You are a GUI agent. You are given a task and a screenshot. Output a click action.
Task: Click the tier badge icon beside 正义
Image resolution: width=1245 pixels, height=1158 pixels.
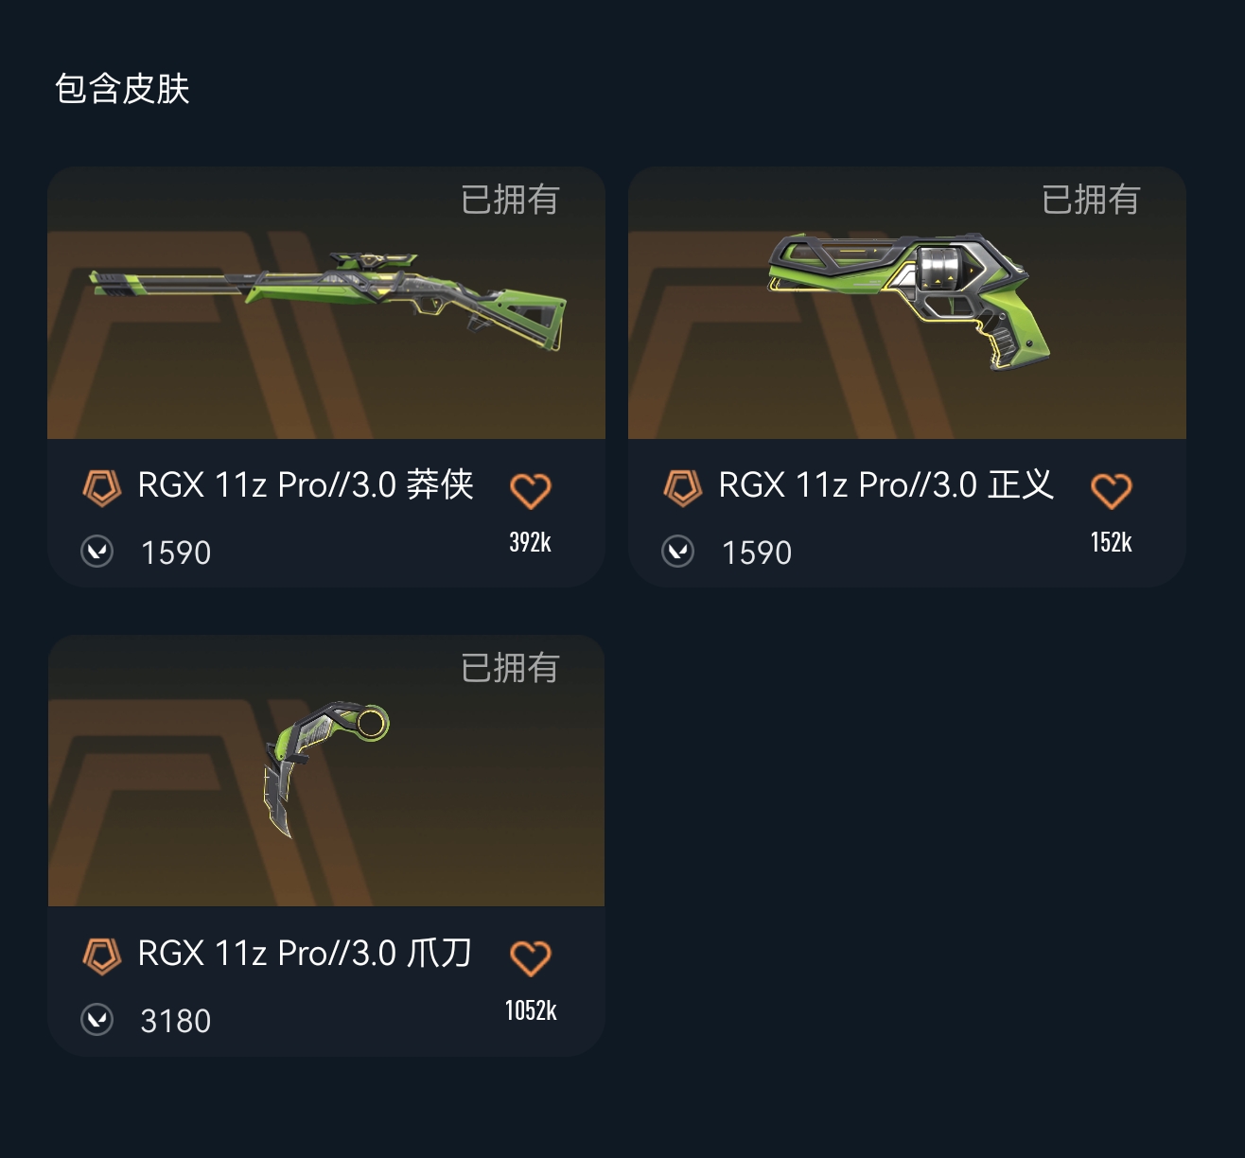pos(683,487)
